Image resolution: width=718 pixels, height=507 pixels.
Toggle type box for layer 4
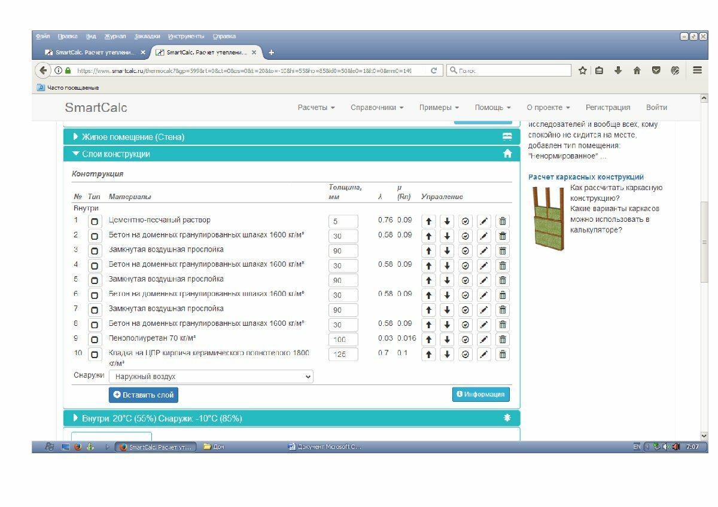(95, 265)
